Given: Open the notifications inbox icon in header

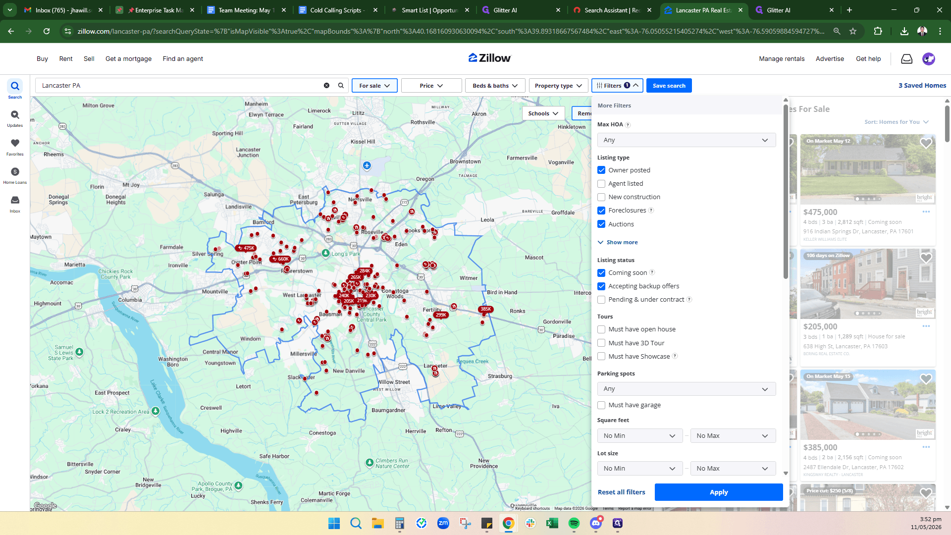Looking at the screenshot, I should [906, 59].
